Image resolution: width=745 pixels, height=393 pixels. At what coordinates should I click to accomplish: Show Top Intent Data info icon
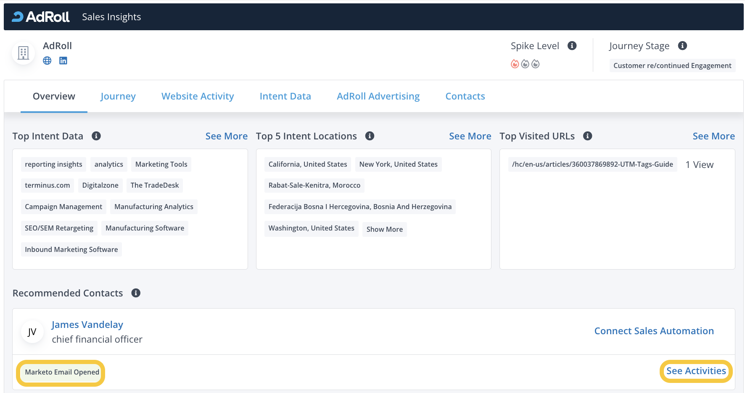pyautogui.click(x=96, y=136)
